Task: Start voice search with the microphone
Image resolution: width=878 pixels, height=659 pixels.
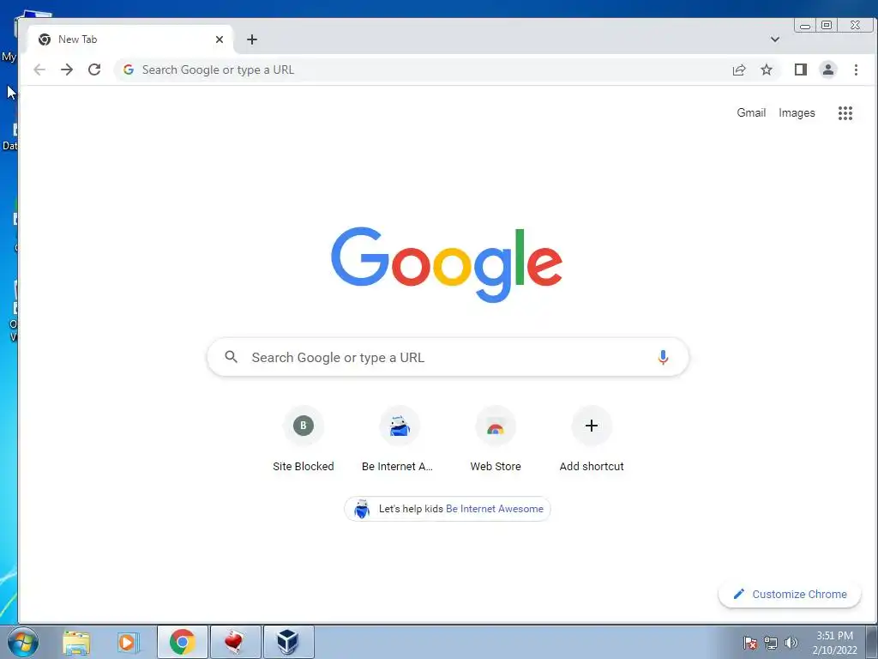Action: (663, 357)
